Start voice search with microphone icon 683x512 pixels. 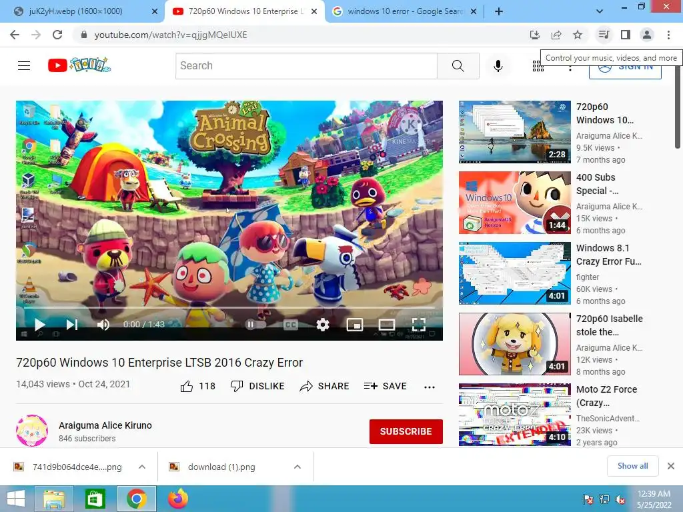pyautogui.click(x=498, y=66)
